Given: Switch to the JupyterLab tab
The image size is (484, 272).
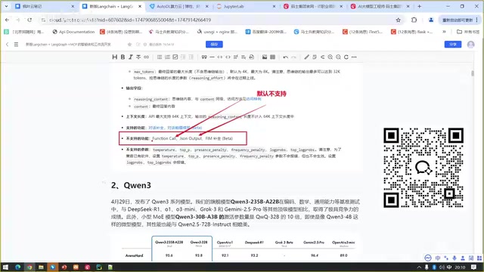Looking at the screenshot, I should 246,6.
